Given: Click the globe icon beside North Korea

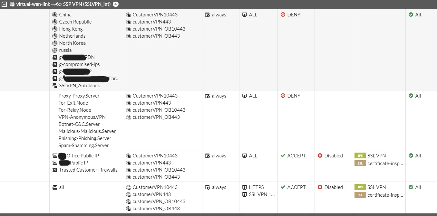Looking at the screenshot, I should point(55,43).
